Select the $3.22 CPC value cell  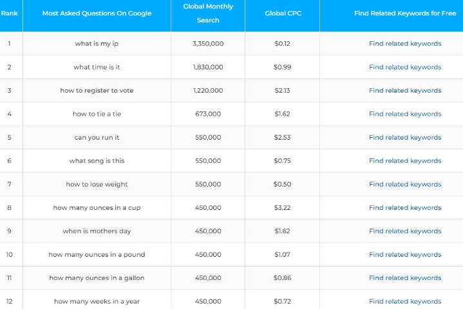(282, 208)
